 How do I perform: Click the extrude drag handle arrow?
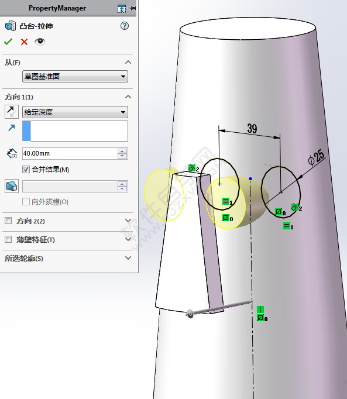coord(190,314)
